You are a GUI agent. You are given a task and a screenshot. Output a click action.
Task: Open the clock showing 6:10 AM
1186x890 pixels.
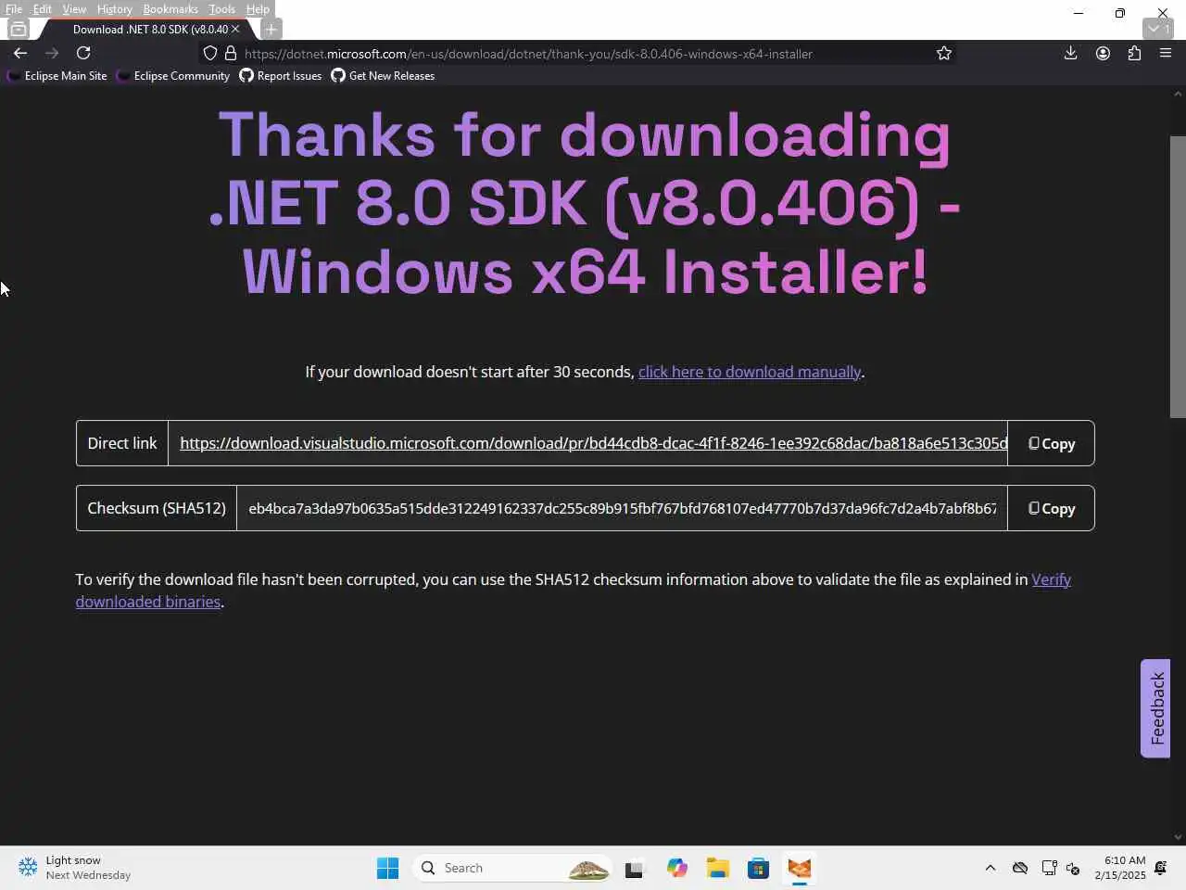[x=1119, y=868]
